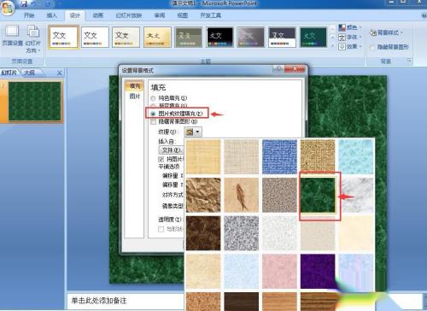Screen dimensions: 427x311
Task: Open the background styles icon
Action: (373, 32)
